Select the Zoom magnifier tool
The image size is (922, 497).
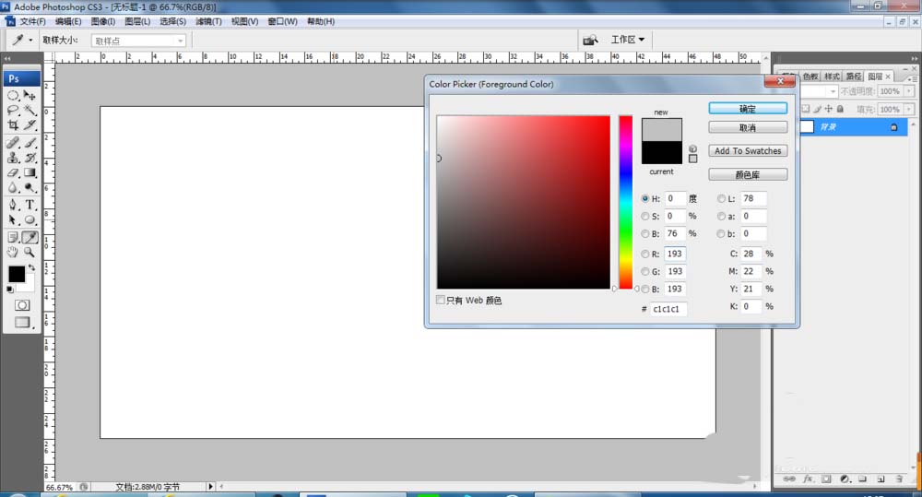pos(30,252)
